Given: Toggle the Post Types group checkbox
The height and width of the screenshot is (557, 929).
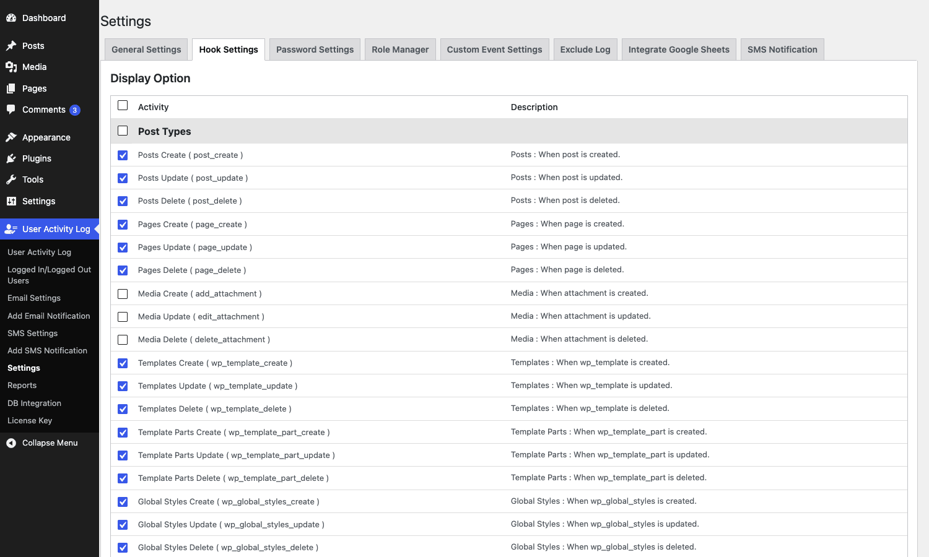Looking at the screenshot, I should tap(123, 131).
